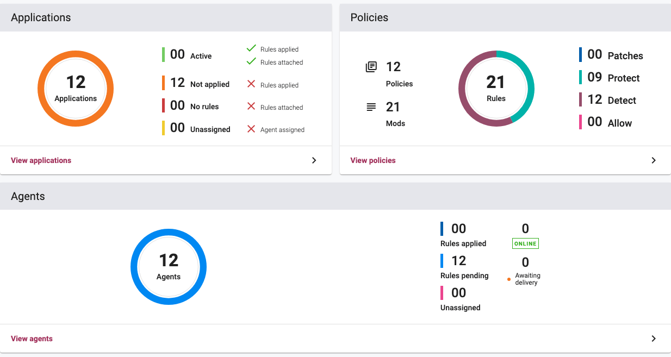The width and height of the screenshot is (671, 357).
Task: Click the Detect label
Action: coord(622,101)
